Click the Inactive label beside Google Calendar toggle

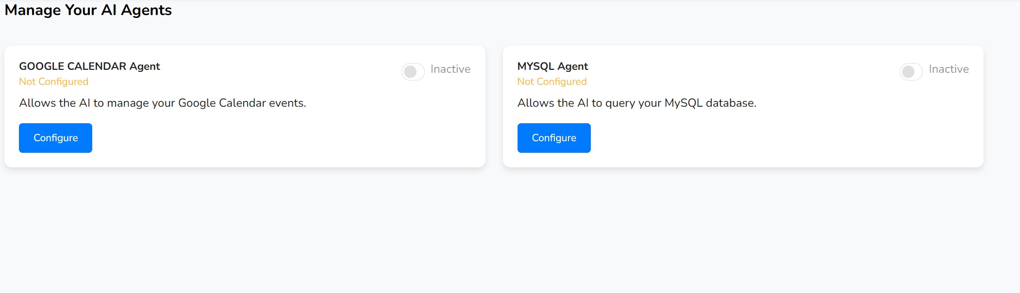[450, 69]
